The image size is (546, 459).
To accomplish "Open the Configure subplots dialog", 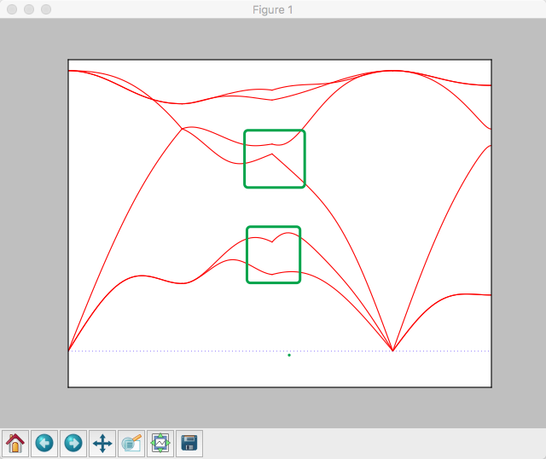I will click(x=160, y=444).
